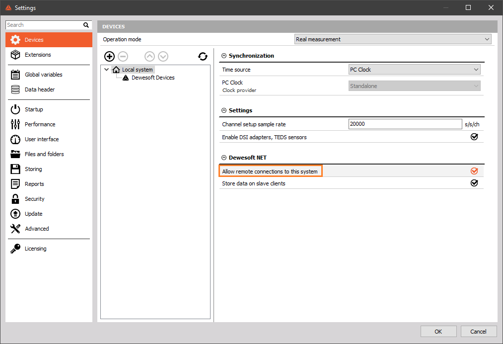Select the Local system tree item
Viewport: 503px width, 344px height.
click(137, 70)
